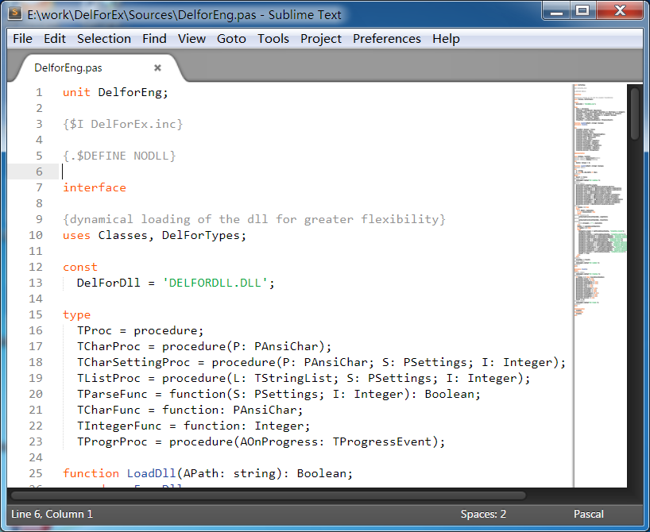Open the Project menu
Screen dimensions: 650x532
(x=321, y=38)
